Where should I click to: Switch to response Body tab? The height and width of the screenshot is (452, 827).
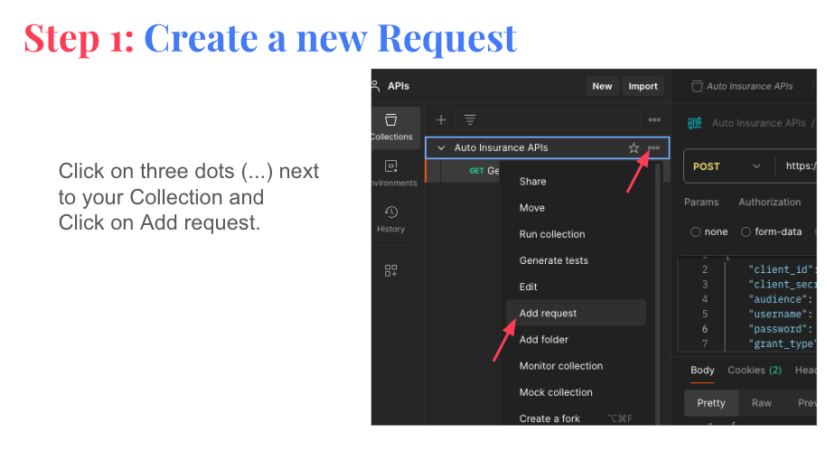[x=702, y=371]
